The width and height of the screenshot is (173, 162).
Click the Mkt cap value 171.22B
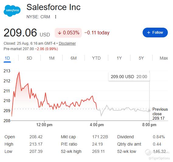100,137
